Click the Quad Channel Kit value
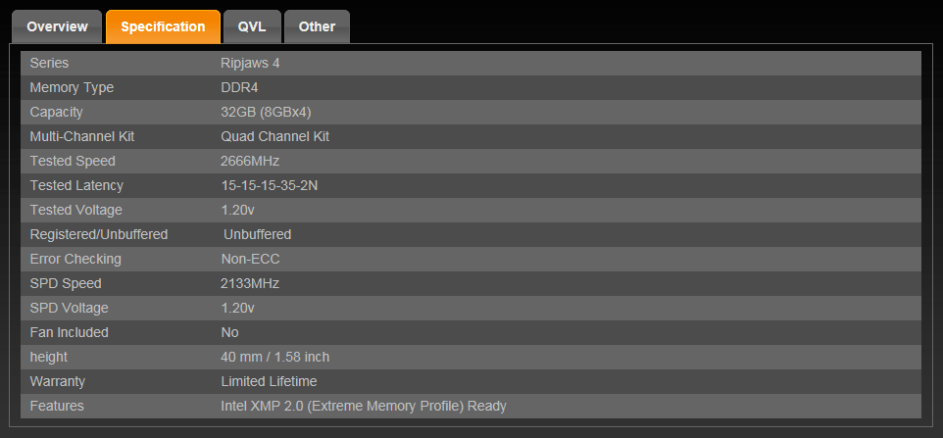Screen dimensions: 943x438 pyautogui.click(x=274, y=136)
